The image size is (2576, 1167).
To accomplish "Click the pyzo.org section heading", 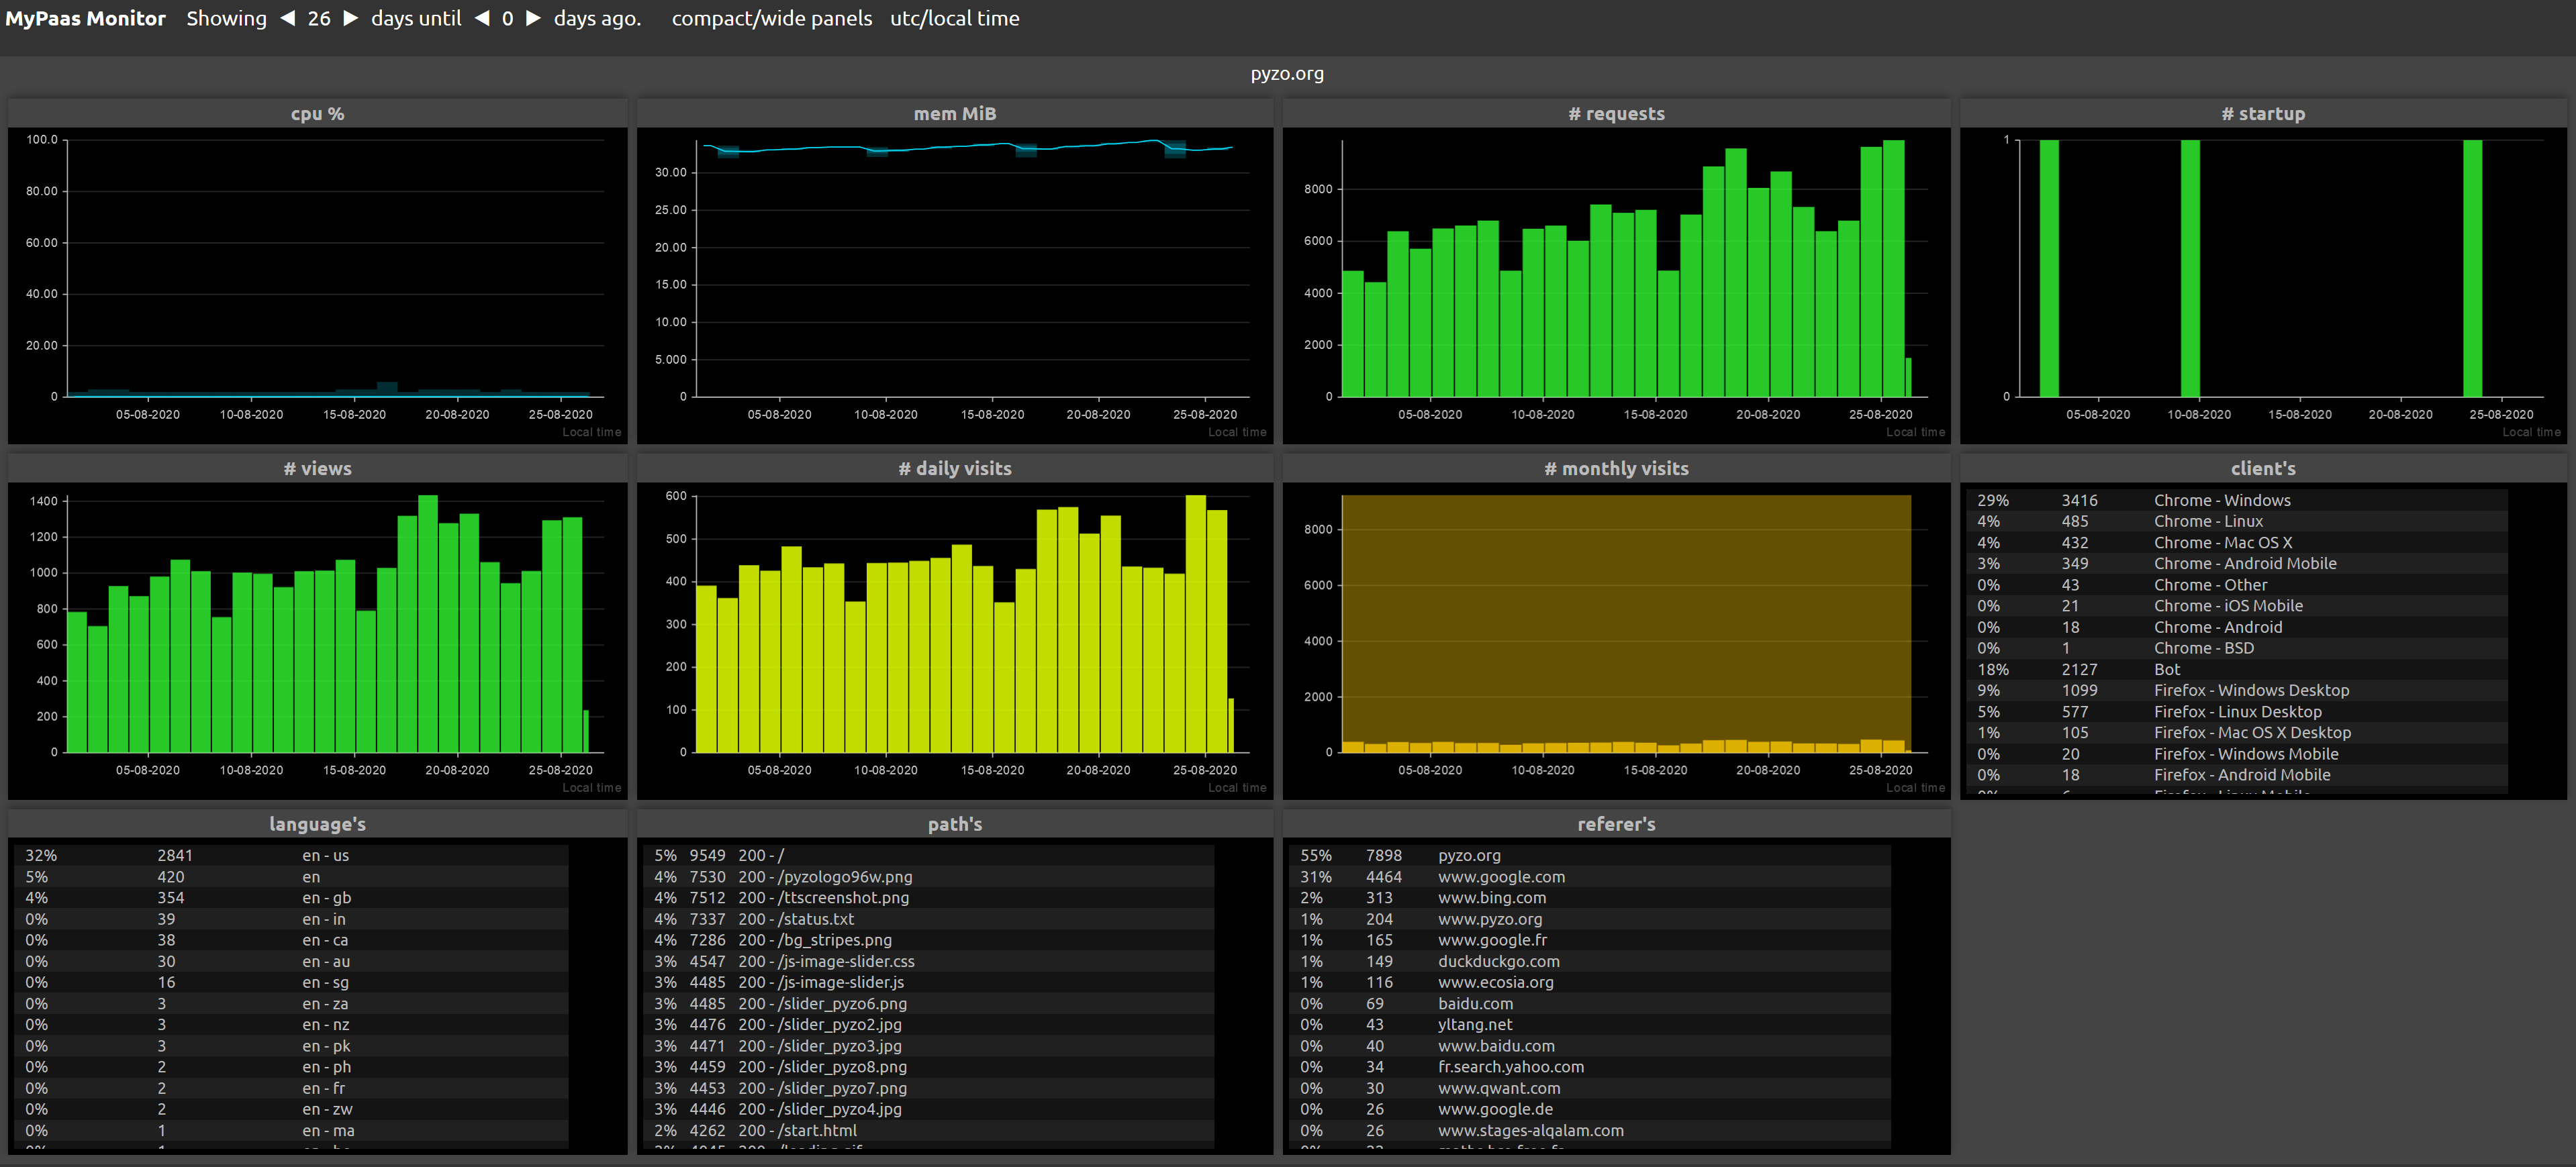I will [1287, 74].
